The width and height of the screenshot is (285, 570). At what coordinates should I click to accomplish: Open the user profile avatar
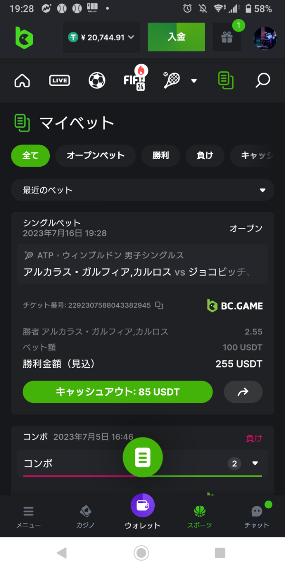(265, 38)
